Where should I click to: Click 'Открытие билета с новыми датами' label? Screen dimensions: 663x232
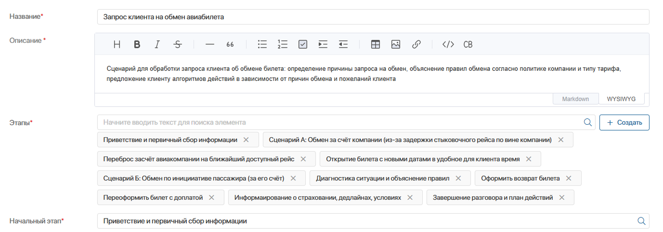423,159
